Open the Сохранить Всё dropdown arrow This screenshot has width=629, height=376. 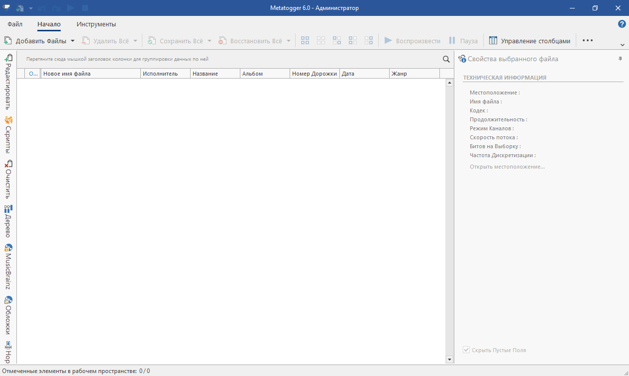(x=209, y=40)
